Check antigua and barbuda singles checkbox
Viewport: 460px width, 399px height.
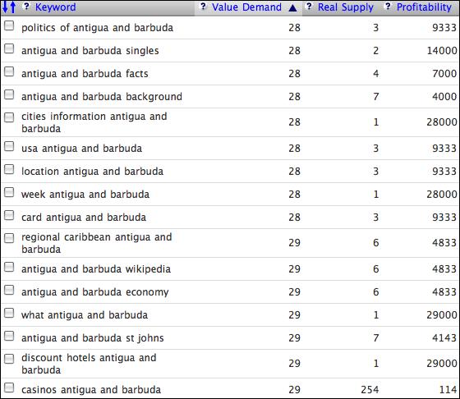coord(9,48)
